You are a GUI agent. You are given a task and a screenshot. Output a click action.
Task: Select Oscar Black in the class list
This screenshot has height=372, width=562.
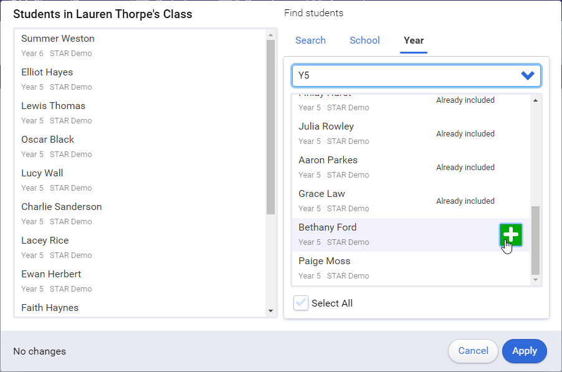point(140,146)
